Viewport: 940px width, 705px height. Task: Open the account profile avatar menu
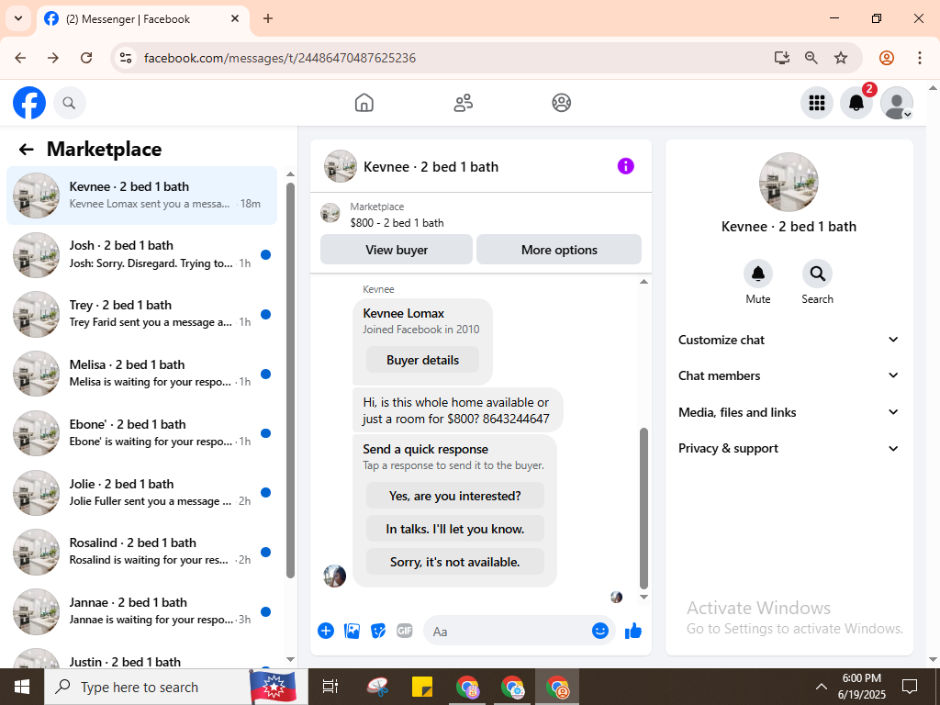pos(896,103)
